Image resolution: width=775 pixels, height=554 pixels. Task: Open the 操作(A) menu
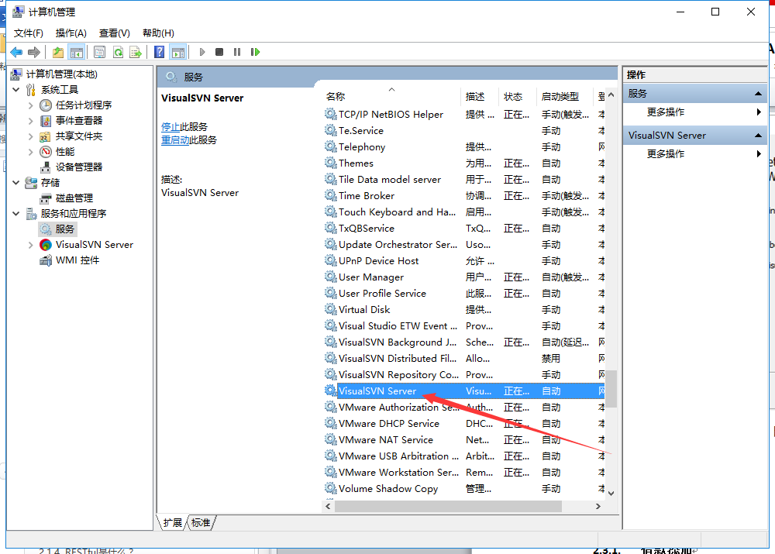(71, 33)
